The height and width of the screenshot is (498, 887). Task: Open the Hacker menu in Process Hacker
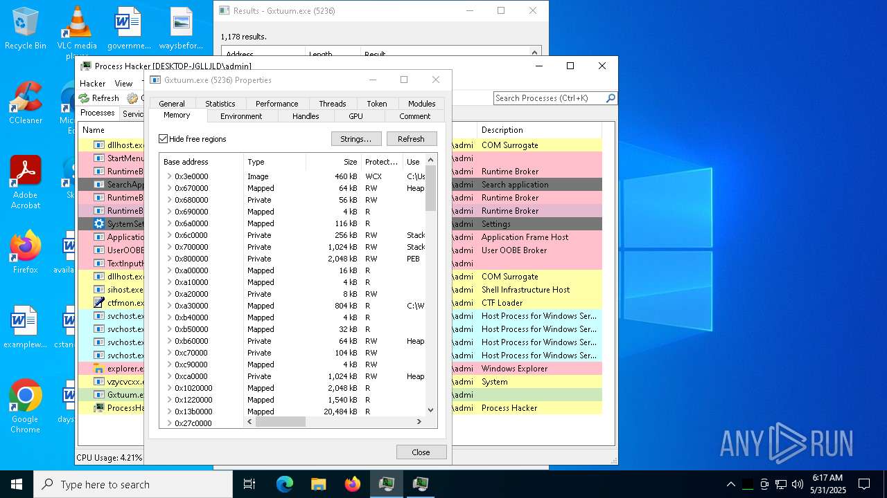coord(93,83)
